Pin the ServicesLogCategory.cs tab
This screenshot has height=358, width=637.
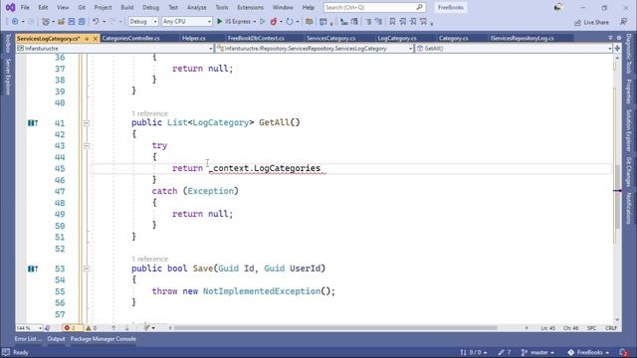coord(87,39)
